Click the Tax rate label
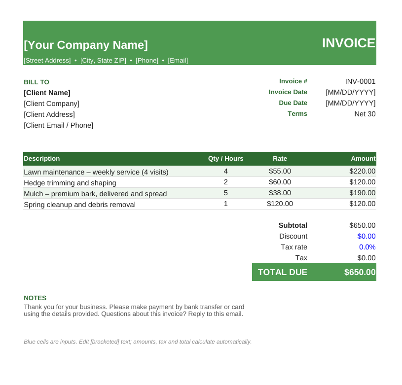Screen dimensions: 402x385 click(294, 247)
